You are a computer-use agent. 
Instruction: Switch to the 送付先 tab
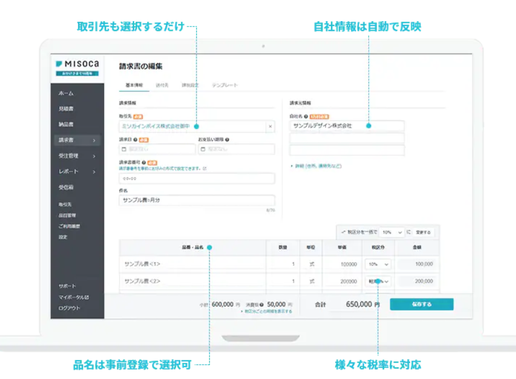[x=162, y=85]
